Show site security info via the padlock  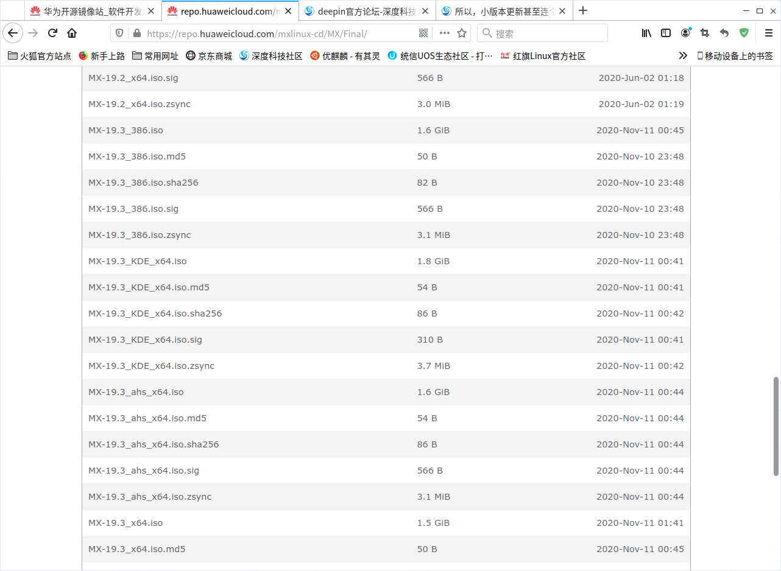[136, 33]
